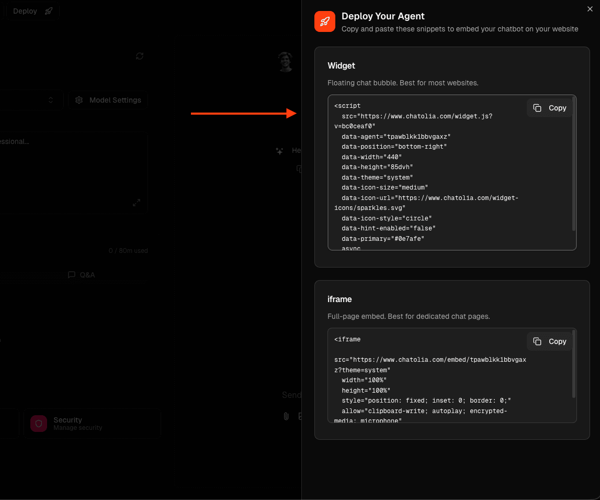Screen dimensions: 600x500
Task: Click the sparkles icon beside the chat message
Action: coord(280,151)
